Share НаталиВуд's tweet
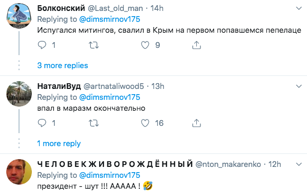Viewport: 307px width, 195px height. (x=196, y=123)
